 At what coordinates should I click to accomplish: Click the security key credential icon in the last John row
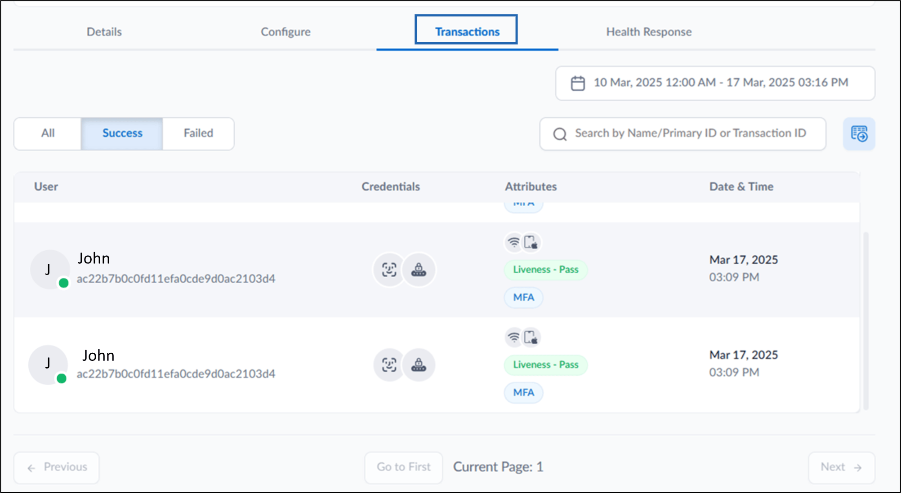[419, 365]
